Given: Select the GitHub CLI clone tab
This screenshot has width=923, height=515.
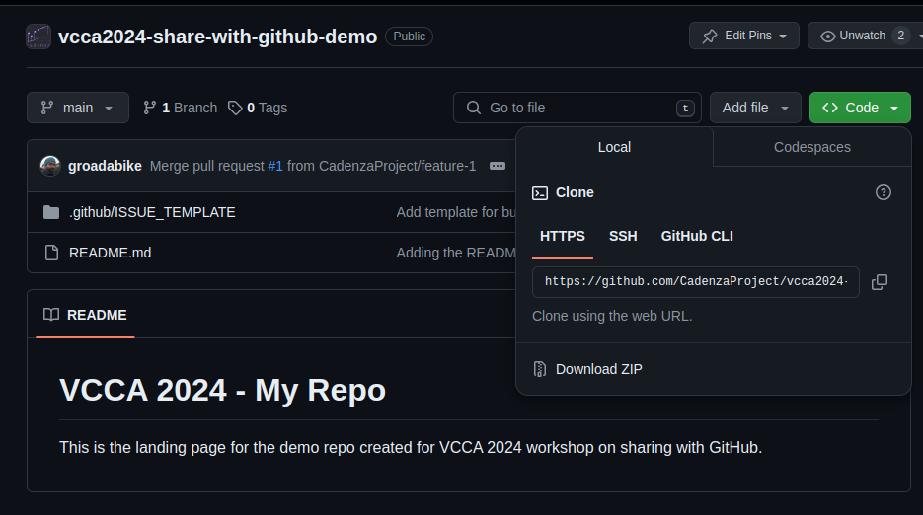Looking at the screenshot, I should point(697,236).
